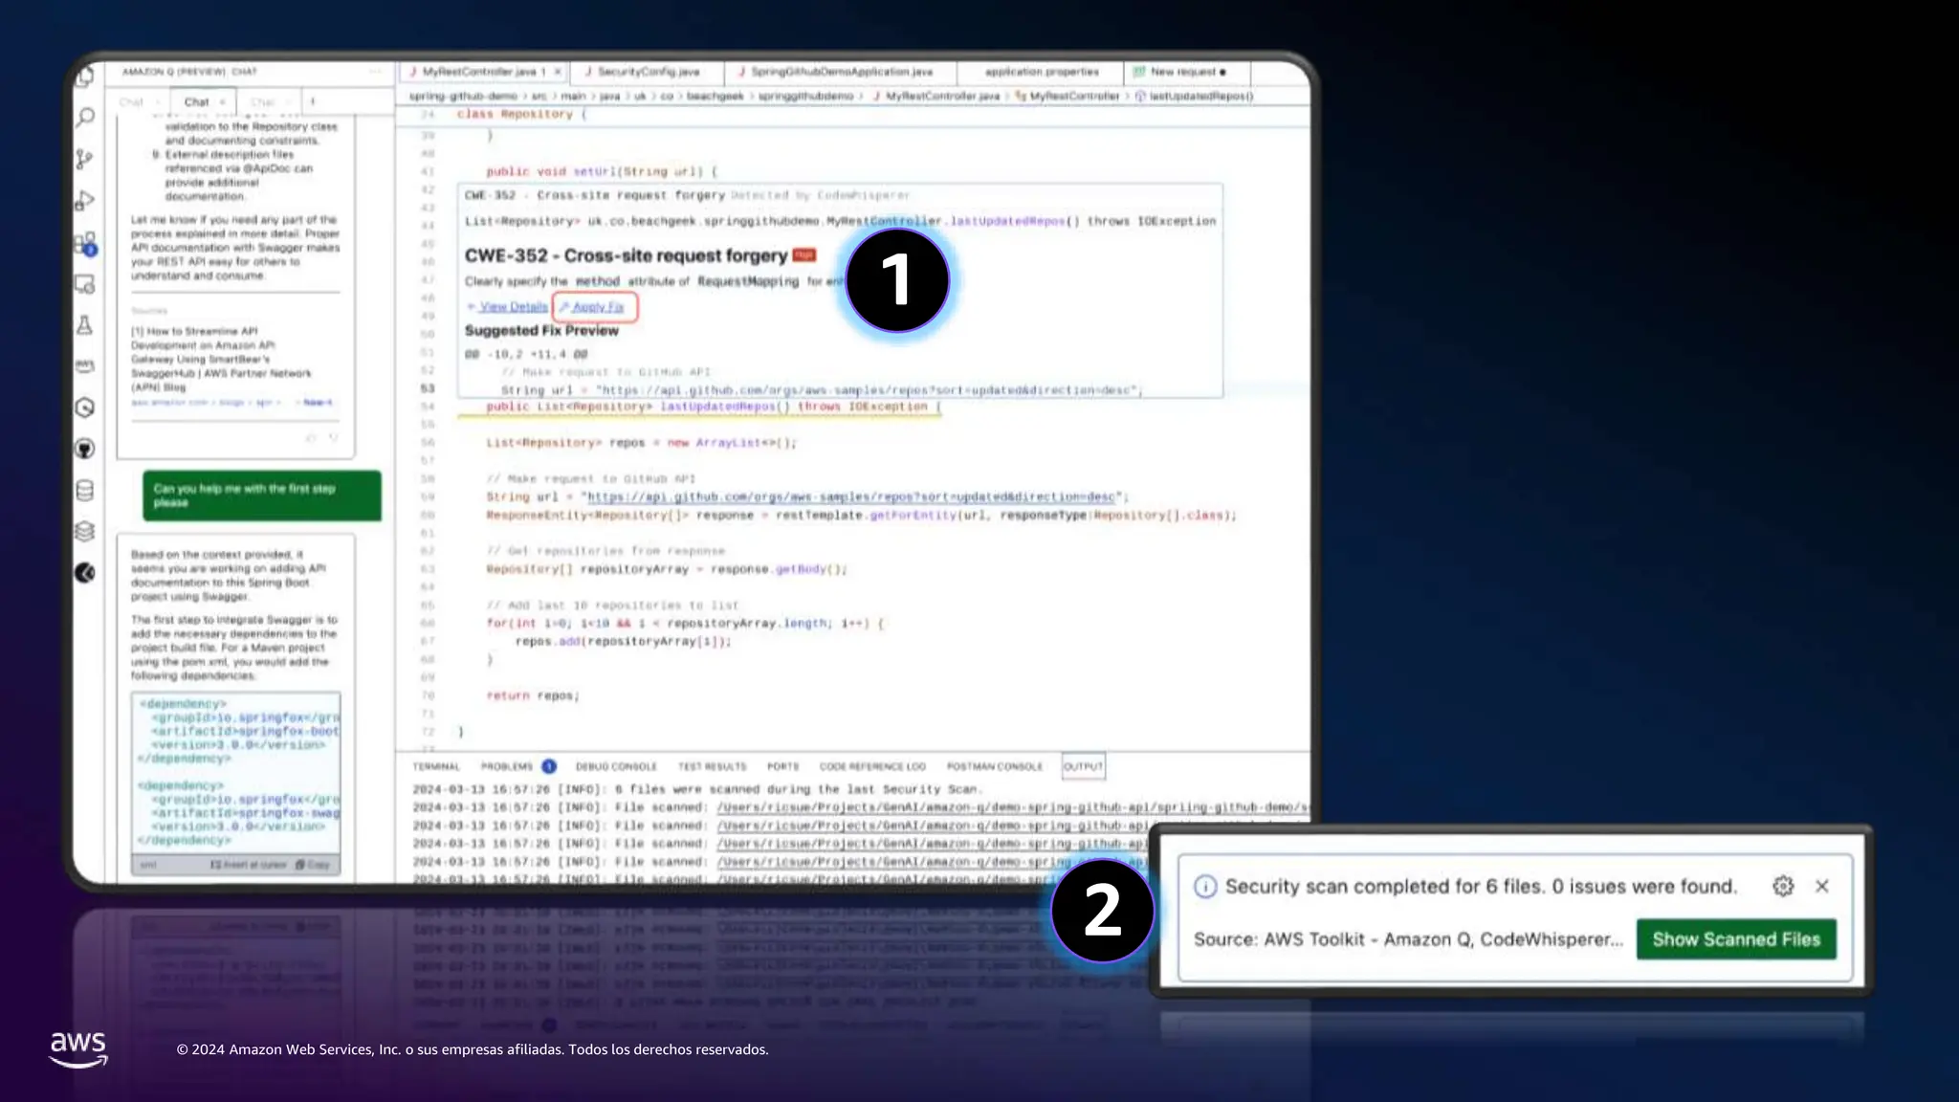The height and width of the screenshot is (1102, 1959).
Task: Click MyRestController class breadcrumb segment
Action: click(x=1067, y=96)
